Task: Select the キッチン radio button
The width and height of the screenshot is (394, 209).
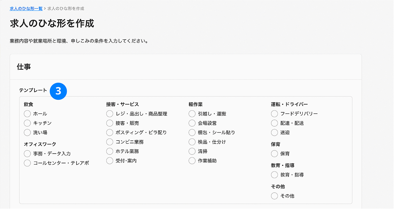Action: 27,123
